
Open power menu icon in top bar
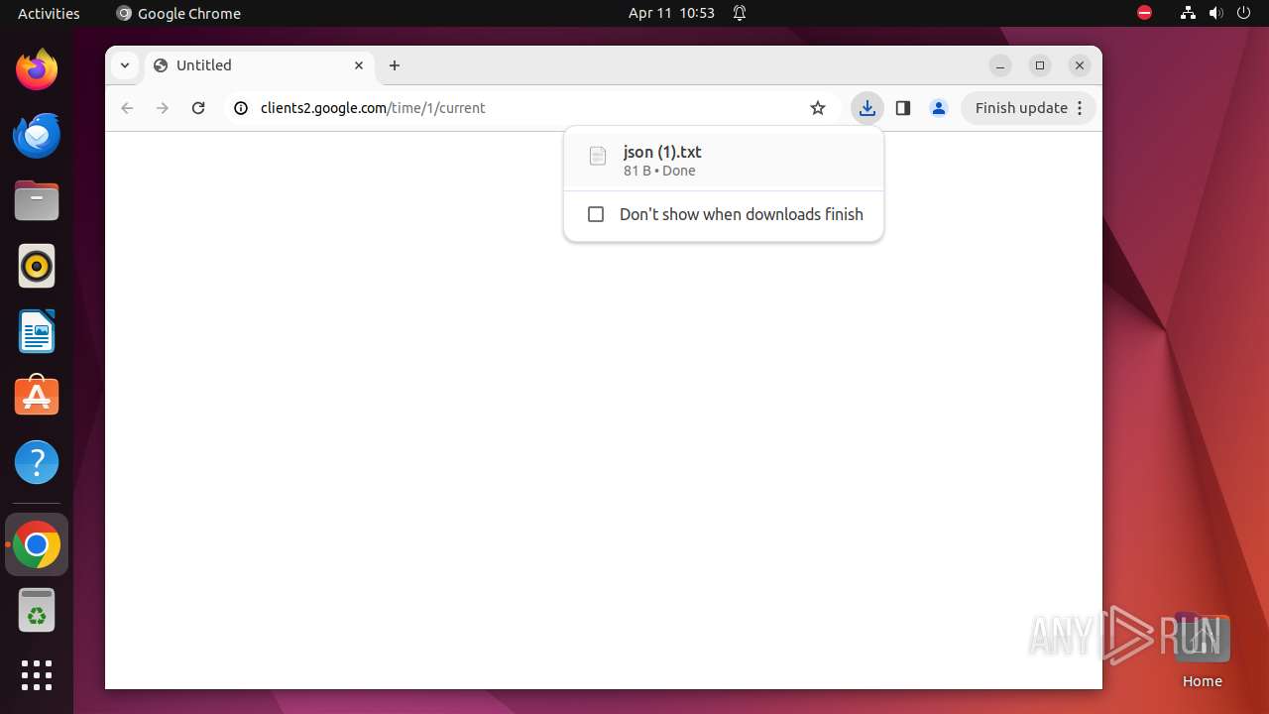[x=1244, y=13]
